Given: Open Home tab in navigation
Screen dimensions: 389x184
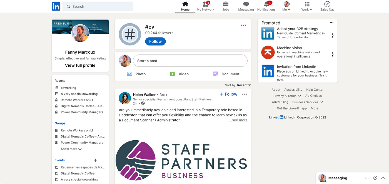Looking at the screenshot, I should 185,6.
